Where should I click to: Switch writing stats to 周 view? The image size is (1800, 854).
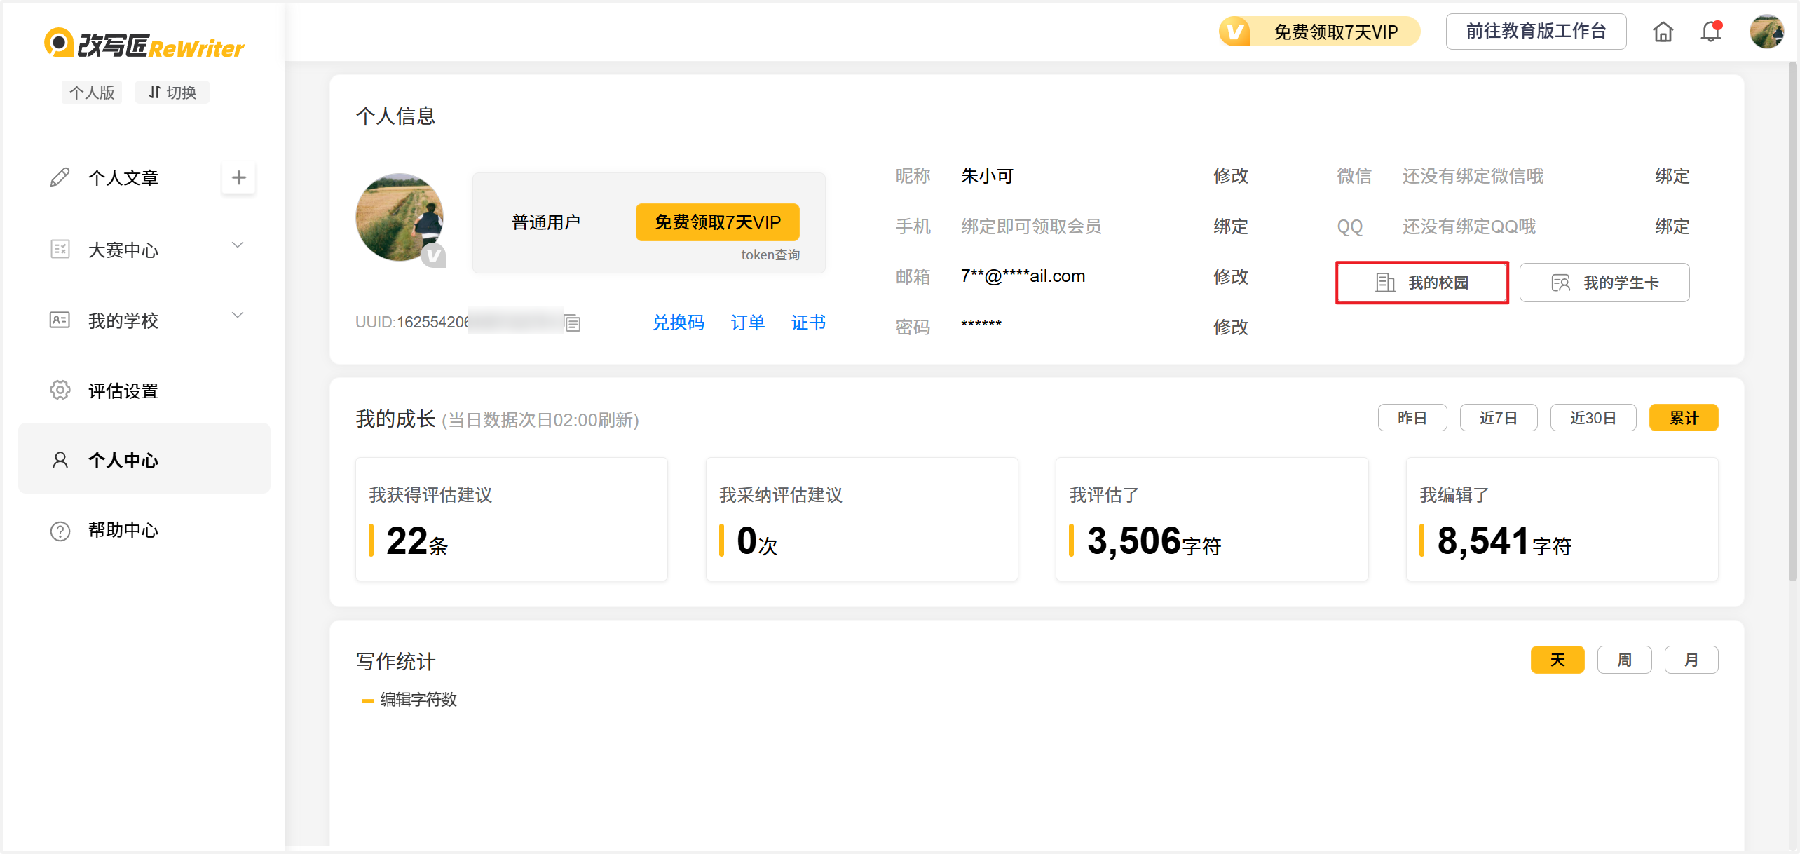pos(1624,660)
